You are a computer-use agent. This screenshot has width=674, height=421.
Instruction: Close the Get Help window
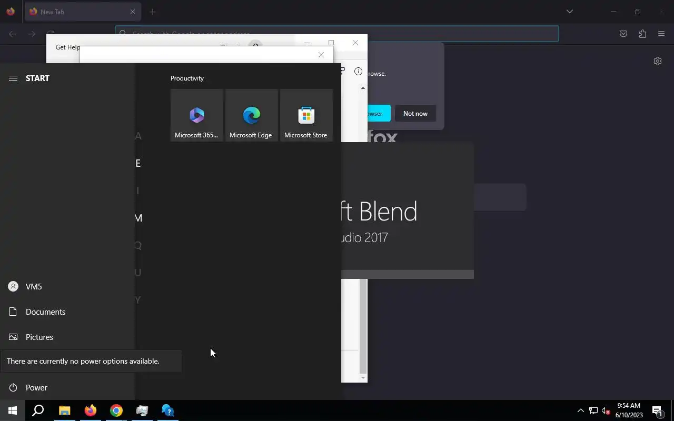(355, 43)
